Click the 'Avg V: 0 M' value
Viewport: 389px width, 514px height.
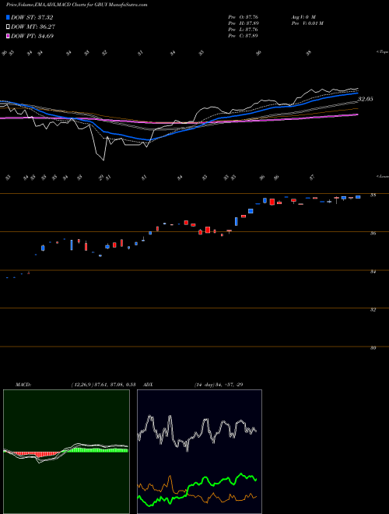(x=303, y=17)
